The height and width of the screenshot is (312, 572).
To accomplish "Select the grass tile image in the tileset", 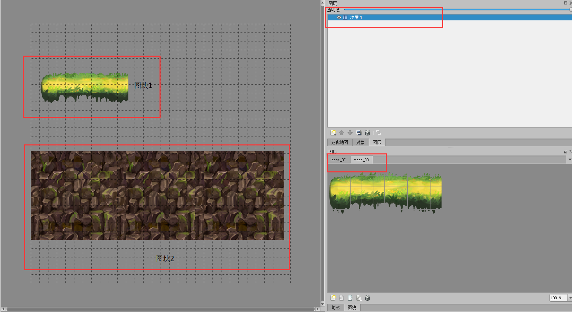I will coord(385,193).
